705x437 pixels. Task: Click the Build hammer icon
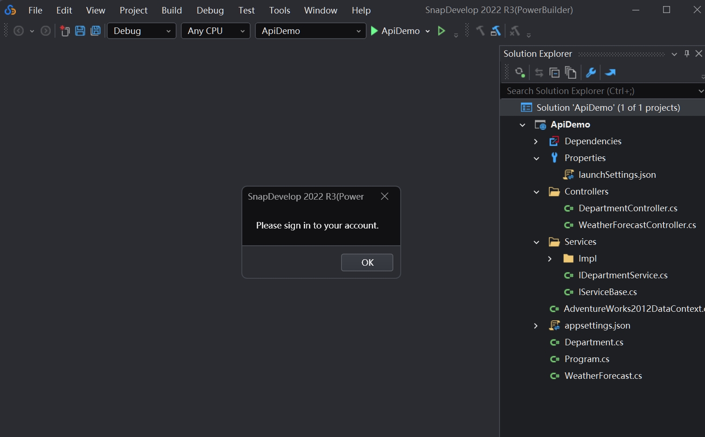click(x=480, y=31)
